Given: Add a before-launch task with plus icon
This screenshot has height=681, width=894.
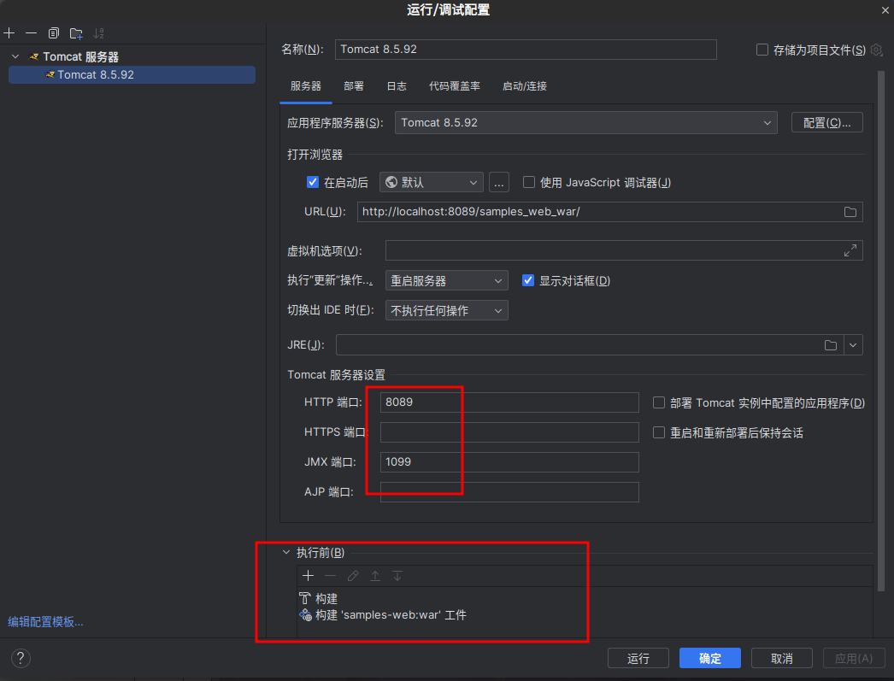Looking at the screenshot, I should [x=308, y=576].
